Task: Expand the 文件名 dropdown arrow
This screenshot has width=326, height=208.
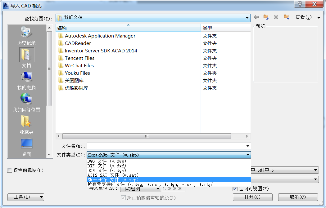Action: 248,146
